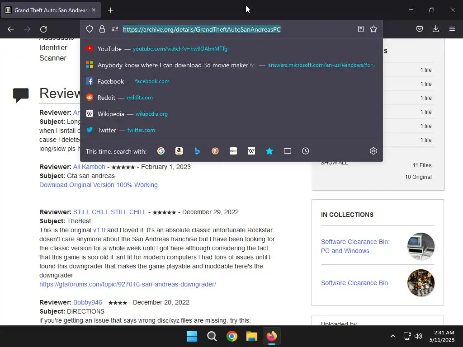Screen dimensions: 463x347
Task: Open Download Original Version 100% Working link
Action: [x=98, y=185]
